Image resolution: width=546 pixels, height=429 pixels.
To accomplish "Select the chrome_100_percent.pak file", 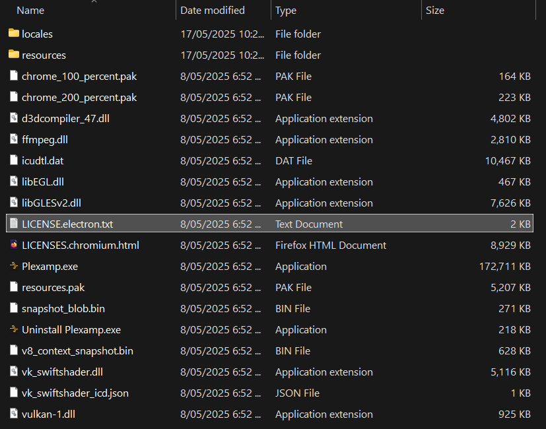I will click(79, 77).
